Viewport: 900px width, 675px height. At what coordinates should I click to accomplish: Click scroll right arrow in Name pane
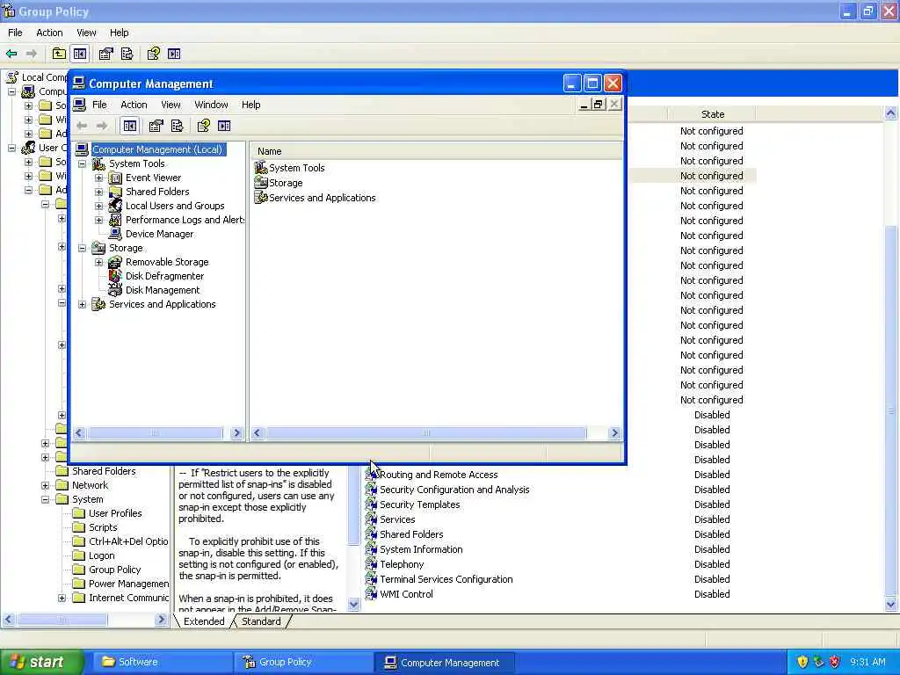click(x=614, y=432)
